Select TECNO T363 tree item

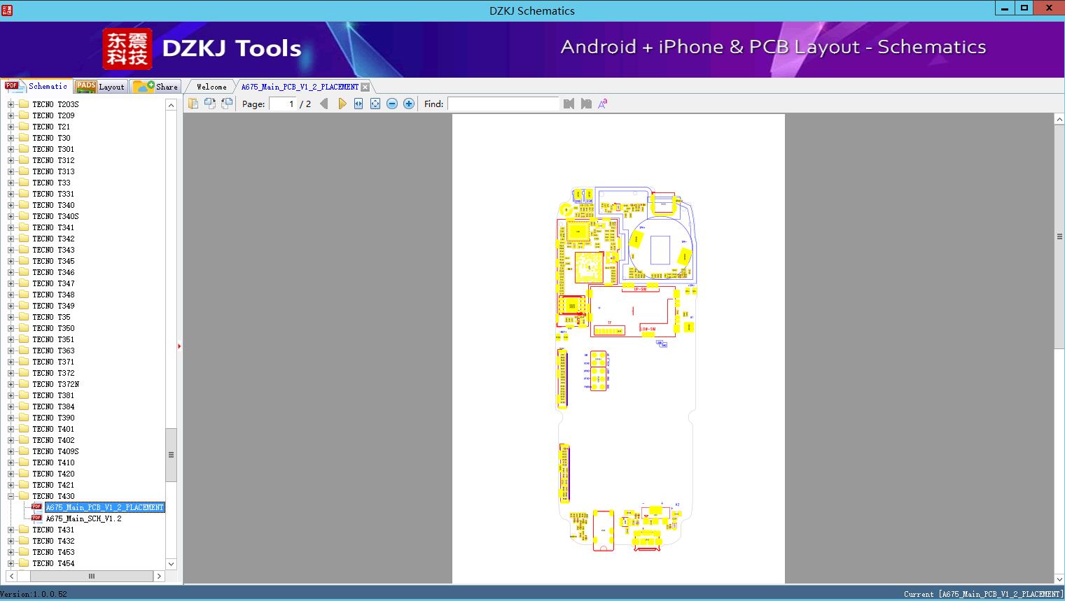pos(53,351)
